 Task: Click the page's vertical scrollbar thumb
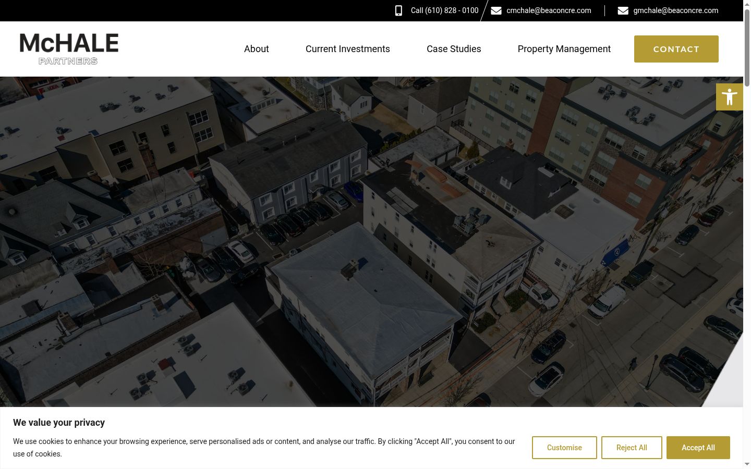[747, 47]
